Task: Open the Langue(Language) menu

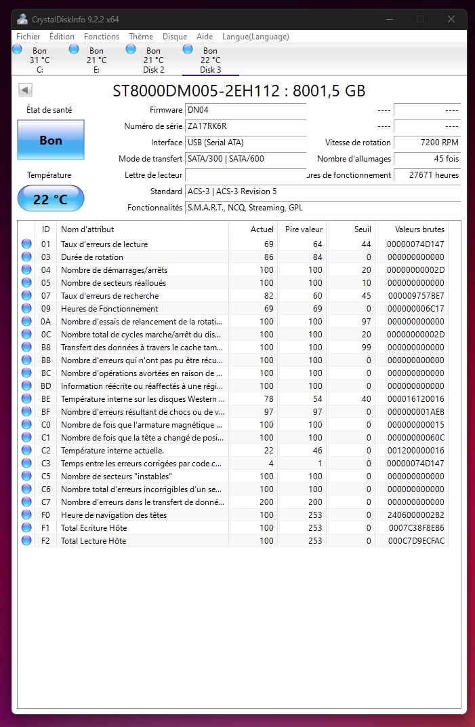Action: tap(255, 37)
